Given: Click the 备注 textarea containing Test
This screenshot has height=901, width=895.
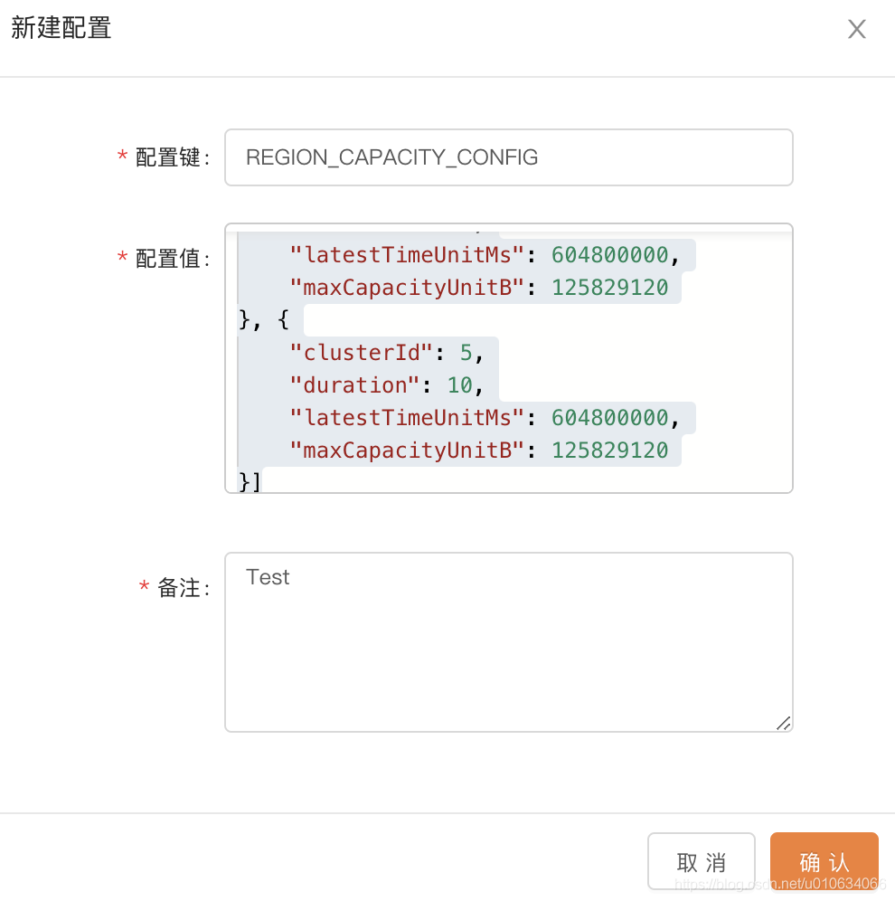Looking at the screenshot, I should point(509,642).
